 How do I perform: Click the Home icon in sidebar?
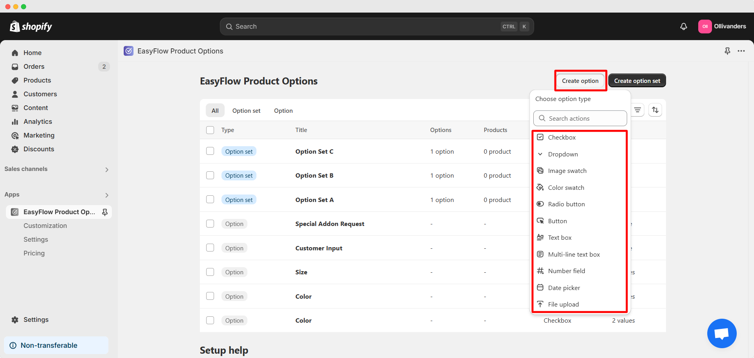tap(15, 53)
